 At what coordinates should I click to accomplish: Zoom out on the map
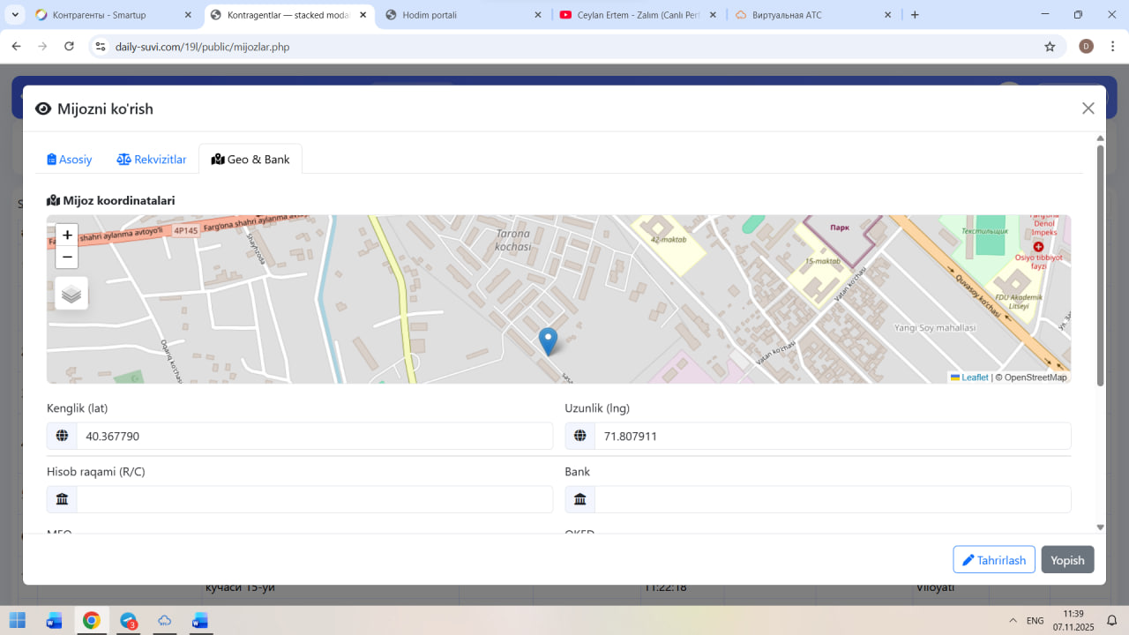tap(67, 258)
